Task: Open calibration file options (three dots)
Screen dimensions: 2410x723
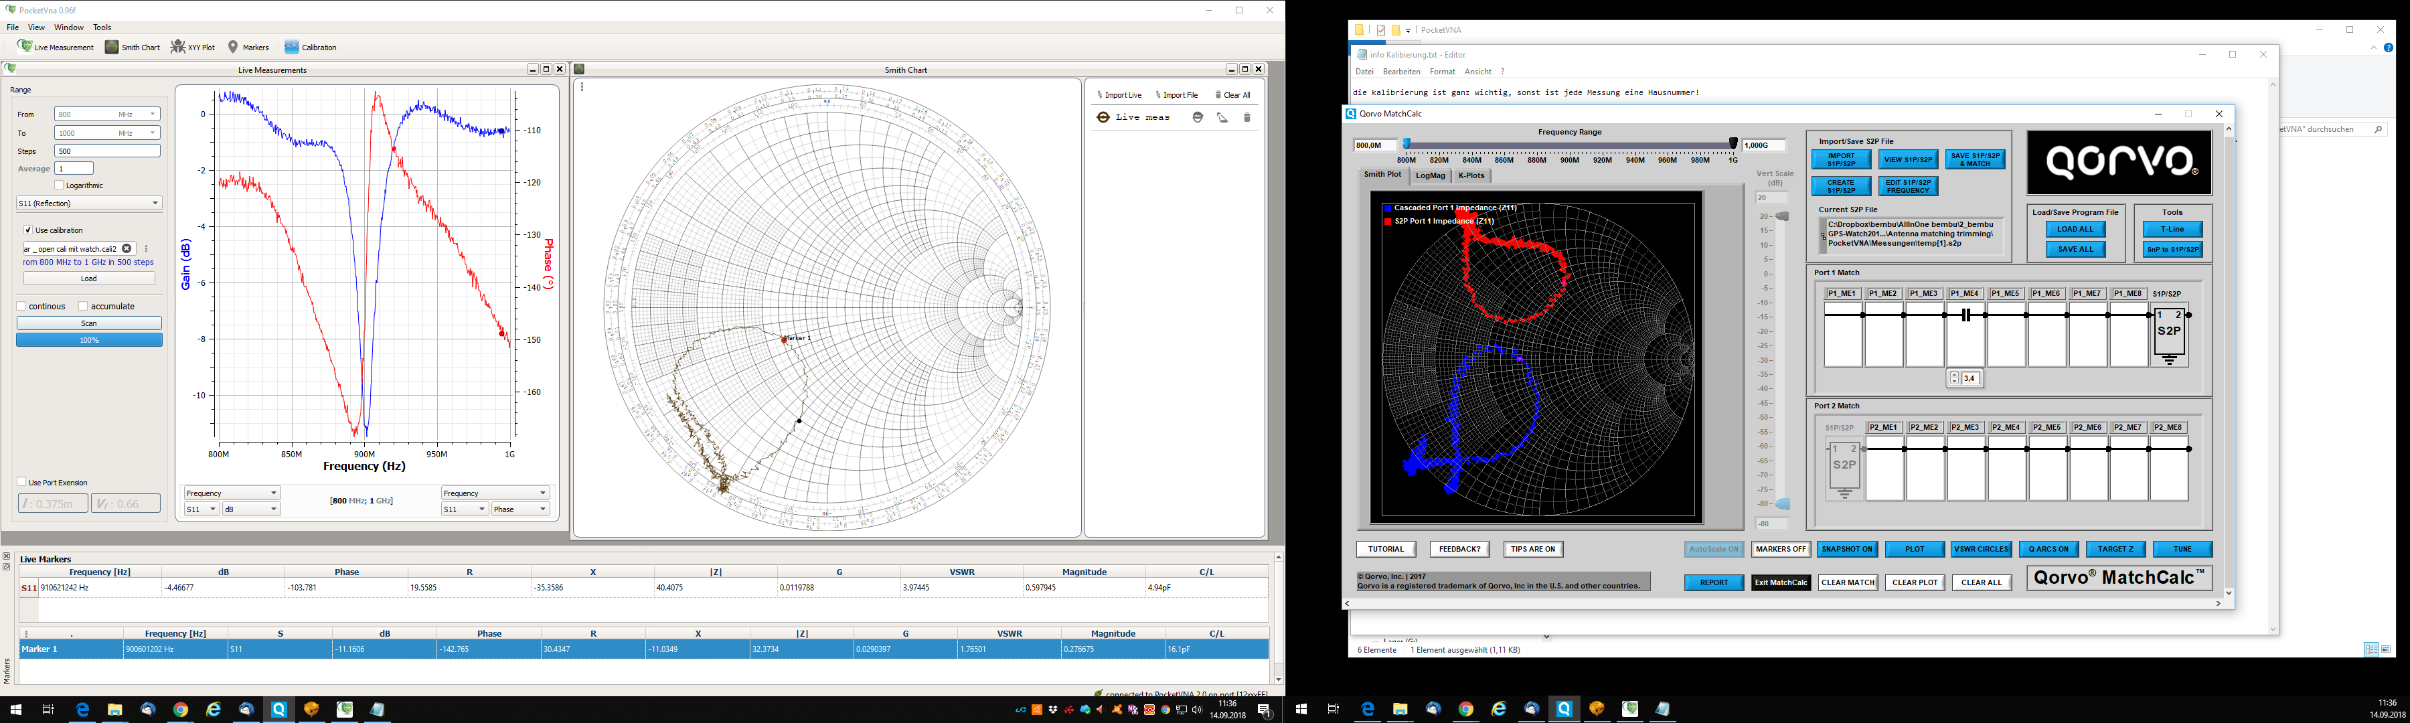Action: [x=146, y=249]
